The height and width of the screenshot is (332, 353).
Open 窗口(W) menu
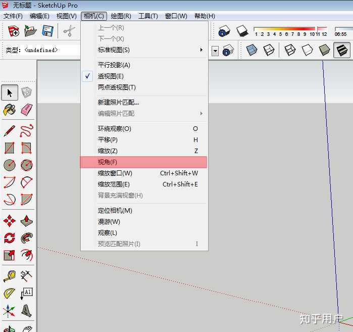click(176, 16)
